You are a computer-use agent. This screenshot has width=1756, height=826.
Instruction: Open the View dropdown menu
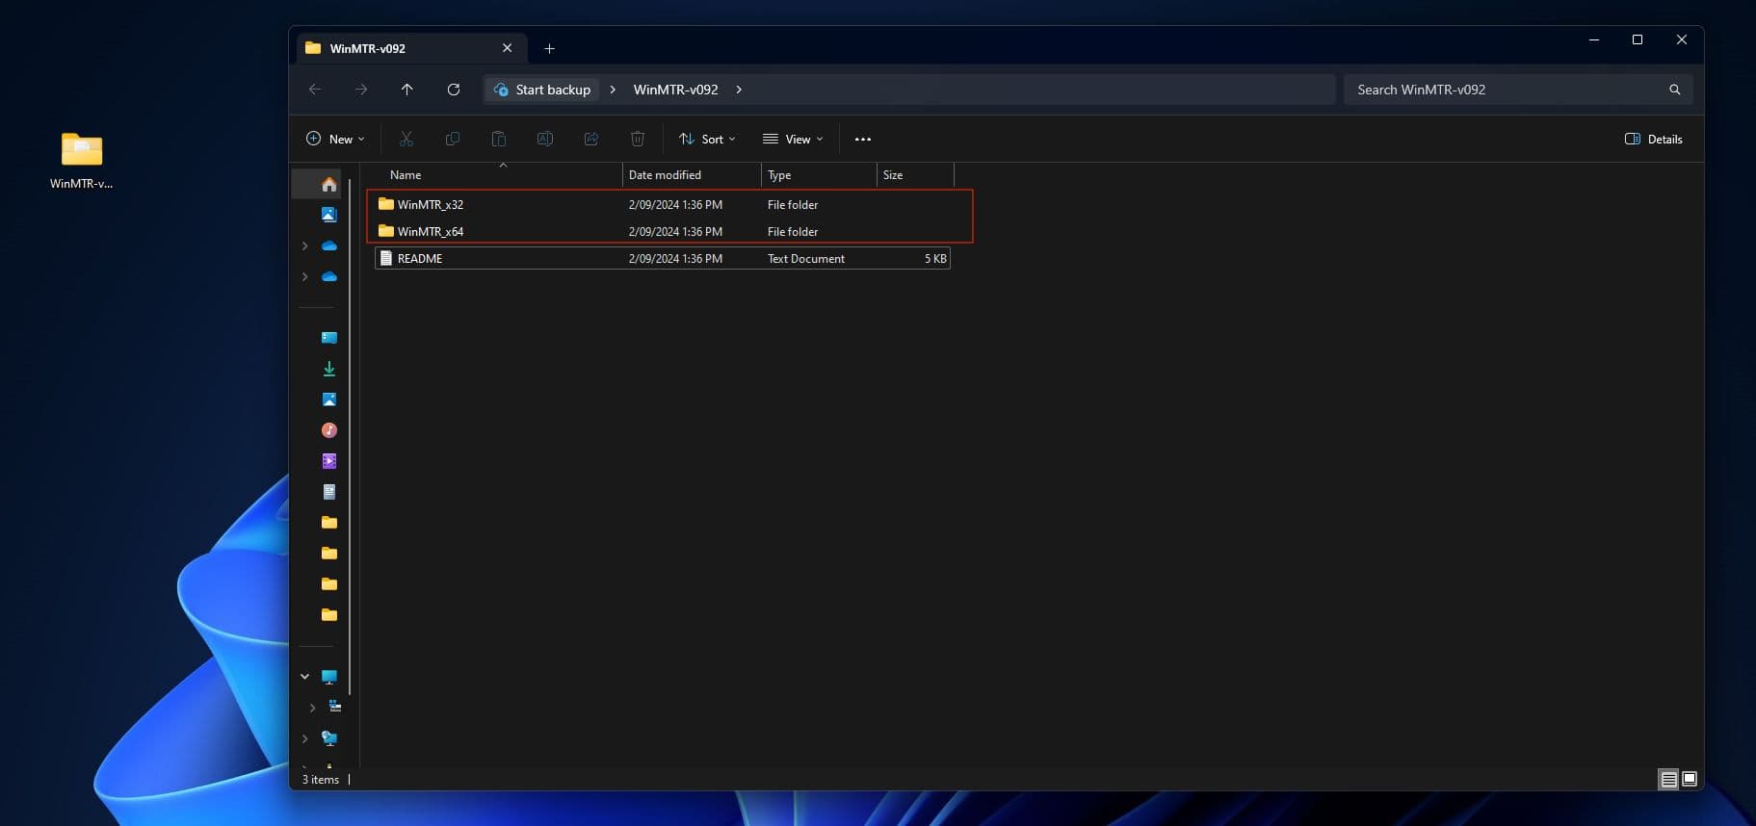coord(793,140)
